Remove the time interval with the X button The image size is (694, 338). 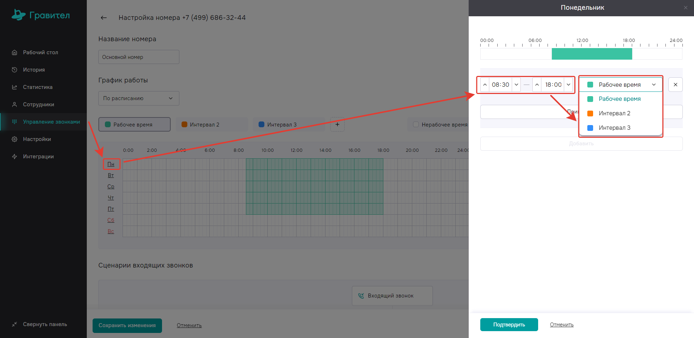675,85
